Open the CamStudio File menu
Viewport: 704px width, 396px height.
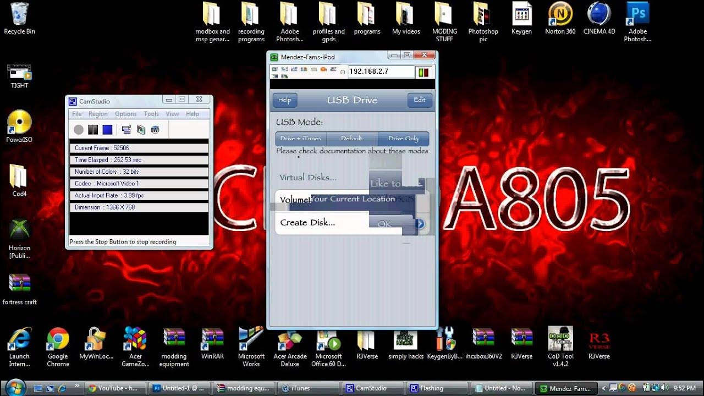(77, 114)
